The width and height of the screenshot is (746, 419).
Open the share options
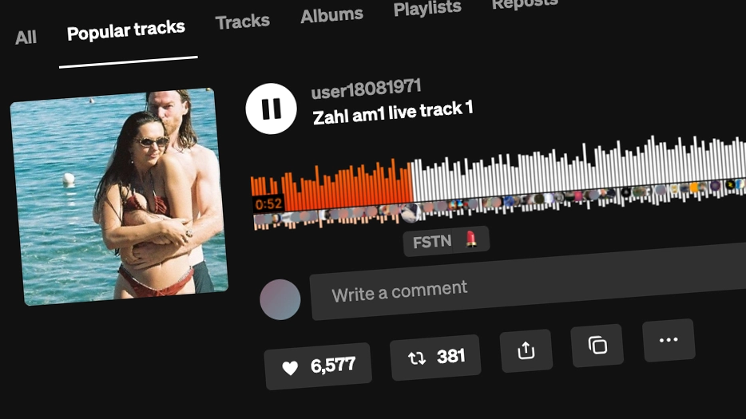point(526,350)
